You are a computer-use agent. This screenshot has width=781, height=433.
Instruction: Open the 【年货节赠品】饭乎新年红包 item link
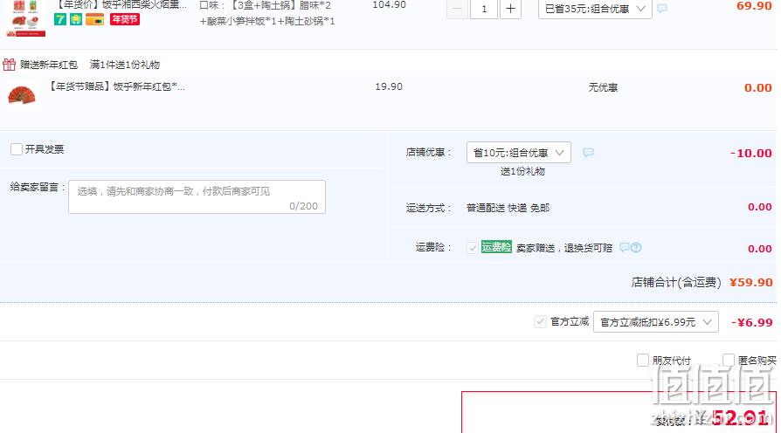(116, 86)
